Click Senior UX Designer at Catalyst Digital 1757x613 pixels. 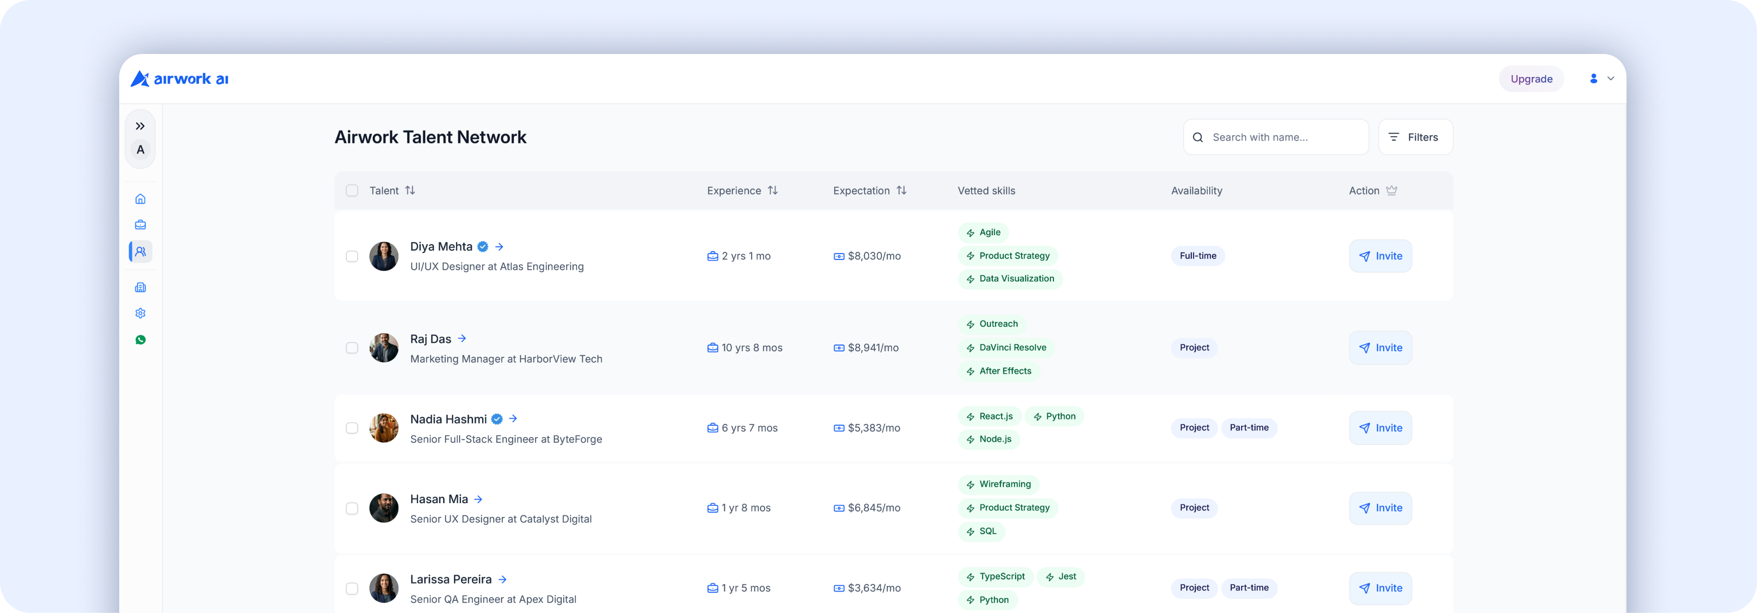(x=501, y=520)
